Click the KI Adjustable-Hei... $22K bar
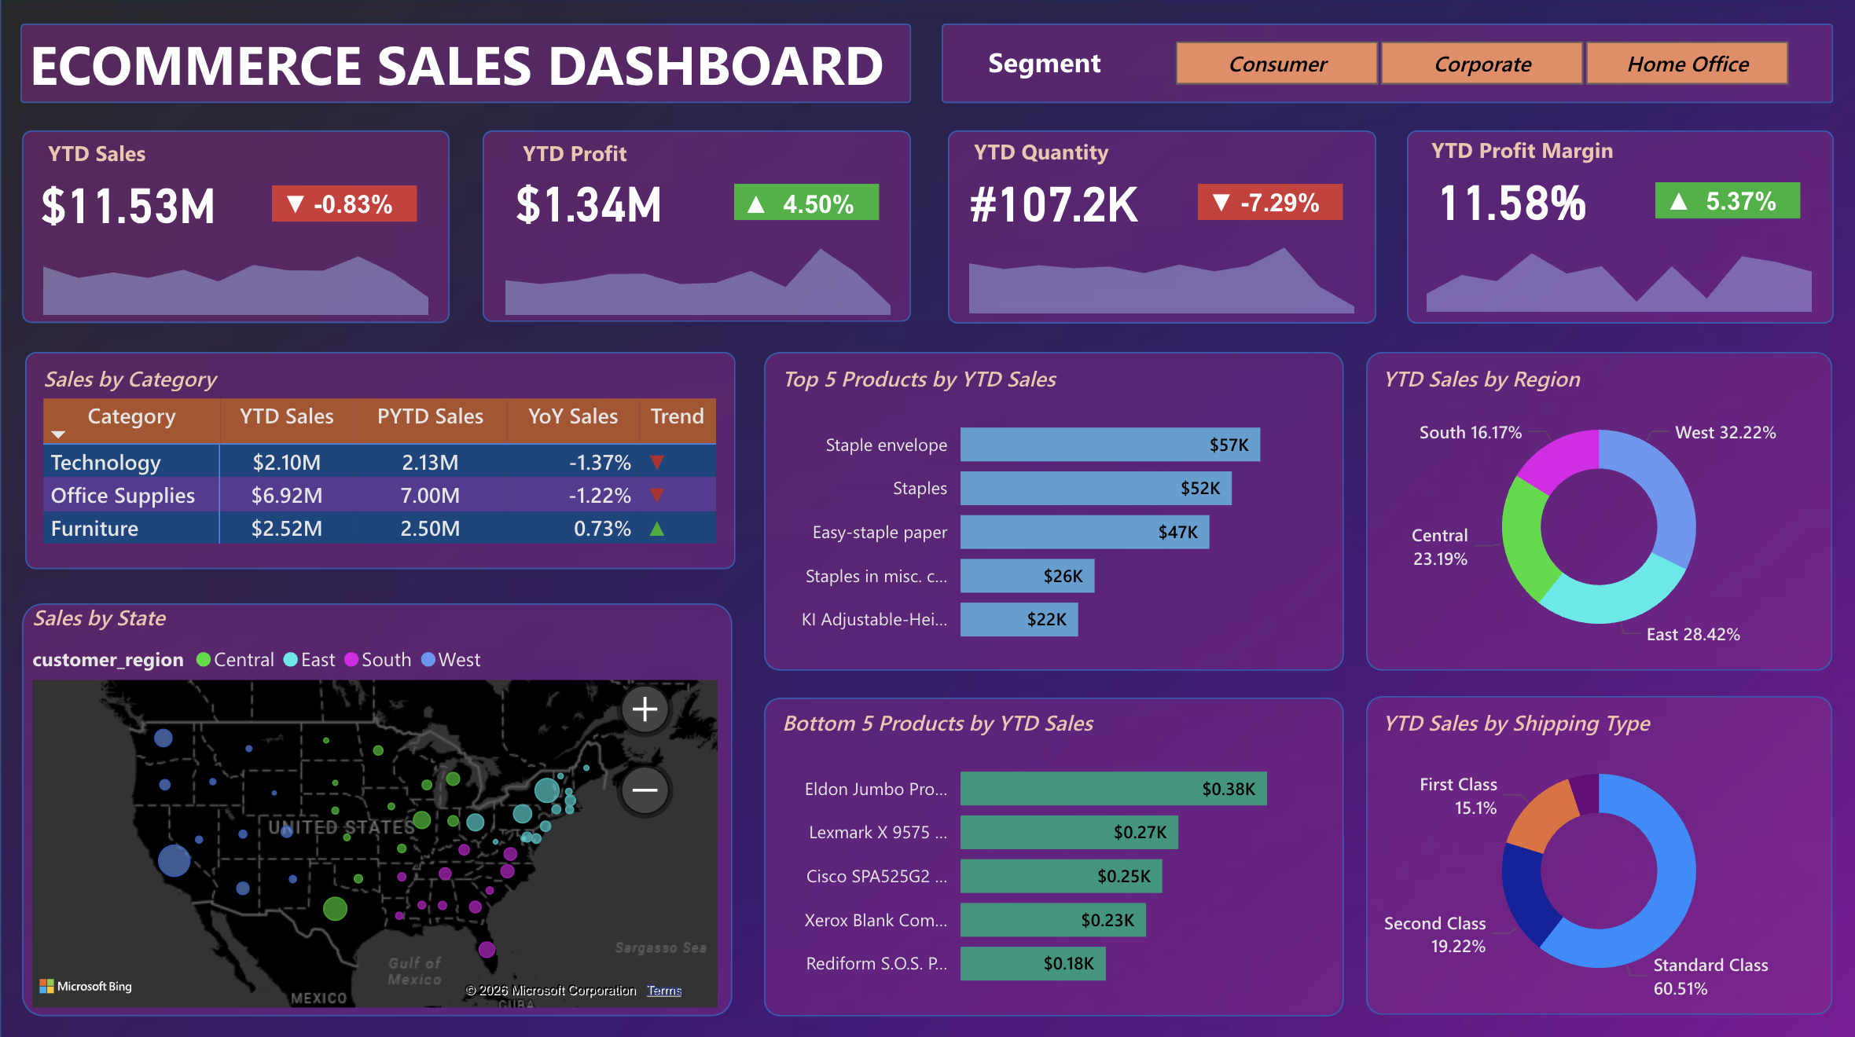Viewport: 1855px width, 1037px height. click(1019, 619)
